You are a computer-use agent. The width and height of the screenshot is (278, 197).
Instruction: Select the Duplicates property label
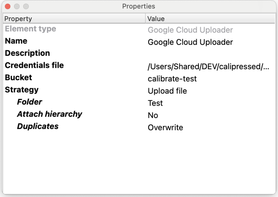click(38, 126)
